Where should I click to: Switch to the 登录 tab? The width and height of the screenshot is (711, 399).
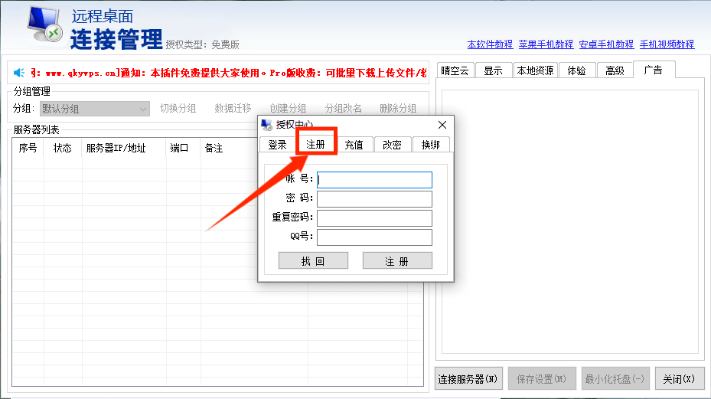pyautogui.click(x=277, y=145)
